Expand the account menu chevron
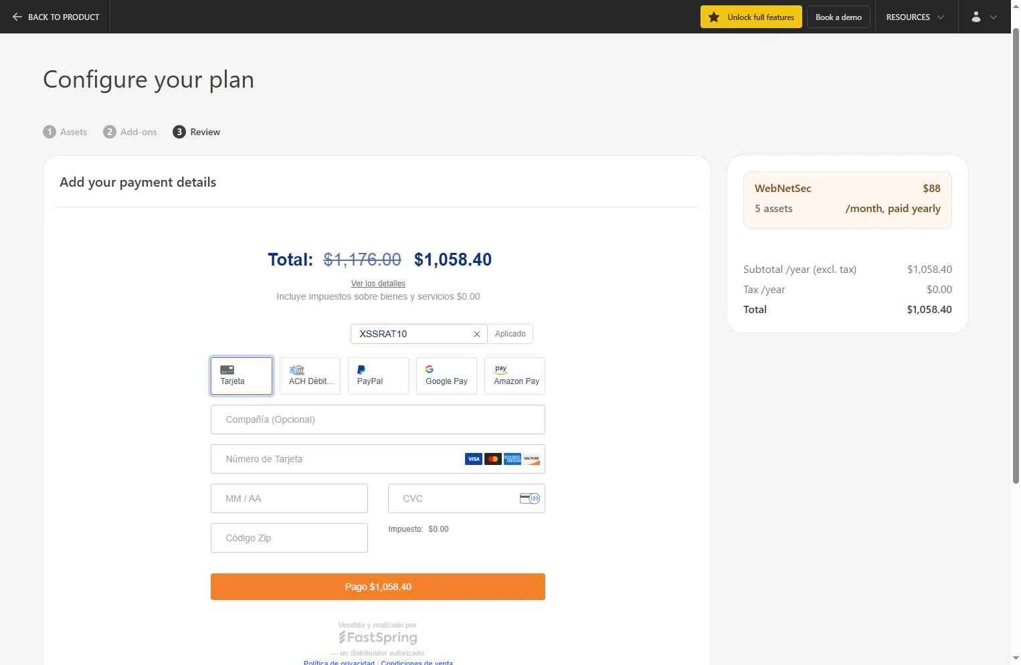Screen dimensions: 1021x665 [994, 17]
